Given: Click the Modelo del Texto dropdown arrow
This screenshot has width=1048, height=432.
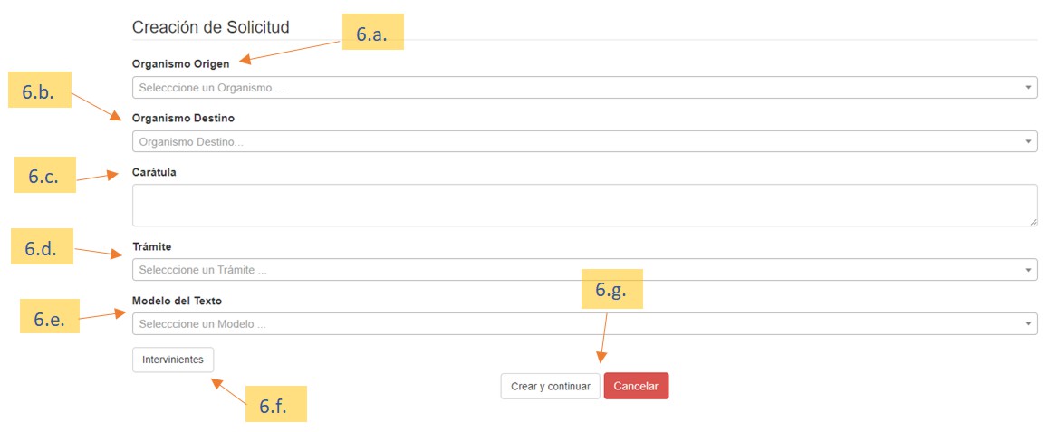Looking at the screenshot, I should [x=1028, y=324].
